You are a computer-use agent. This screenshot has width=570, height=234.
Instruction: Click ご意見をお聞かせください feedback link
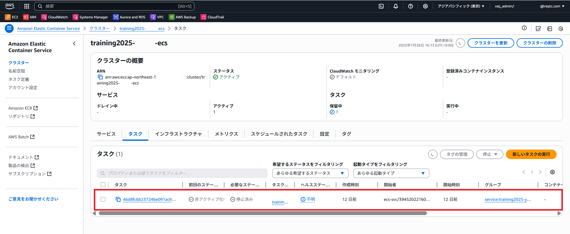point(33,199)
